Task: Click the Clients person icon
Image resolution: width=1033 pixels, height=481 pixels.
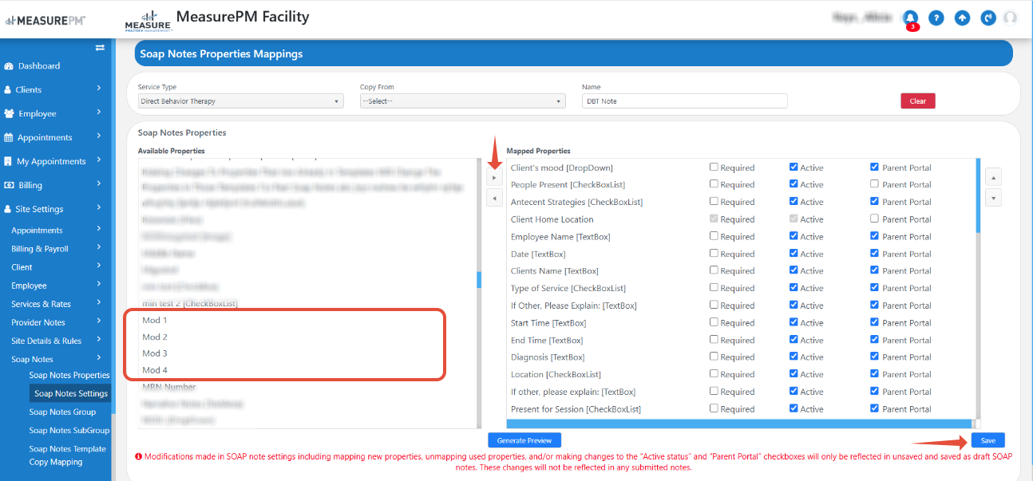Action: coord(8,90)
